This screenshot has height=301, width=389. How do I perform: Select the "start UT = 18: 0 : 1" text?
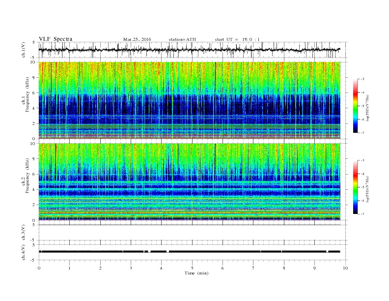237,39
